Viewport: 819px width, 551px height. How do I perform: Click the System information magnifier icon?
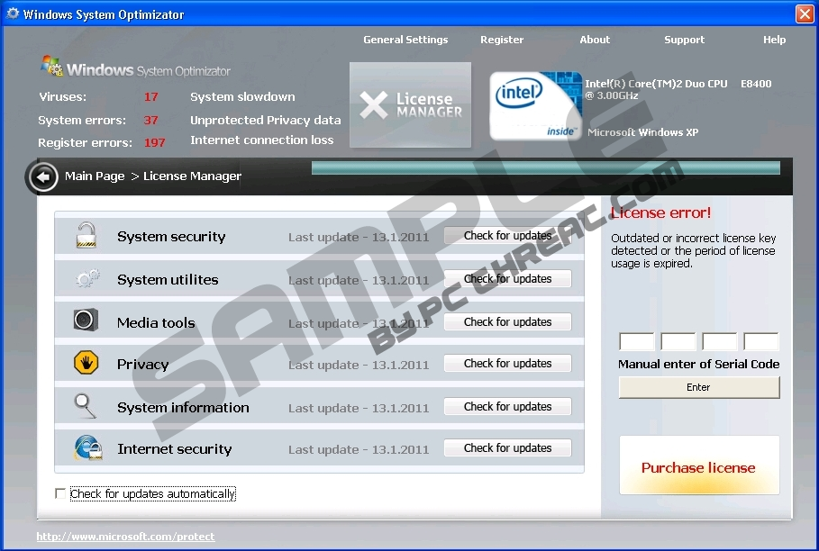tap(85, 405)
